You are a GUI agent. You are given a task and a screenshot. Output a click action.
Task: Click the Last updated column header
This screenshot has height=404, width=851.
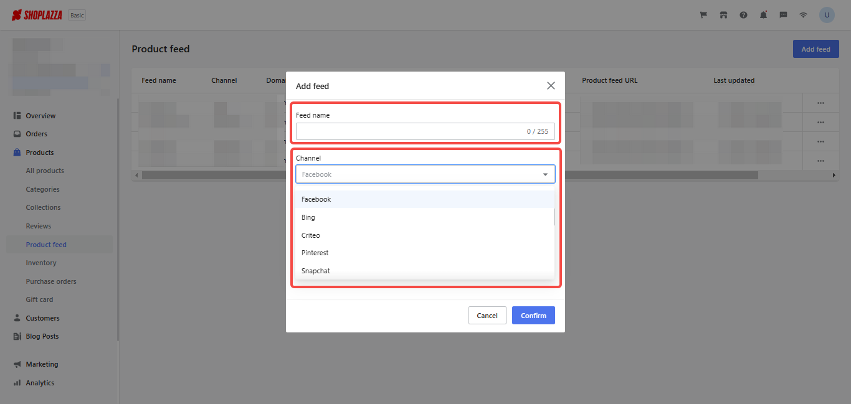pyautogui.click(x=734, y=80)
